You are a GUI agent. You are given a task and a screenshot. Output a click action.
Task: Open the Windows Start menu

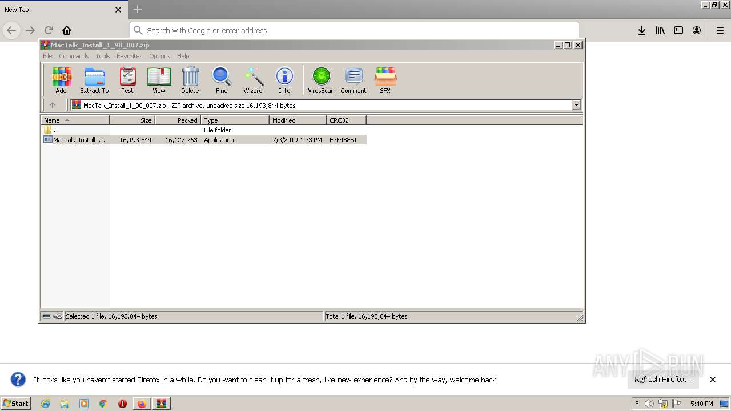[x=16, y=403]
